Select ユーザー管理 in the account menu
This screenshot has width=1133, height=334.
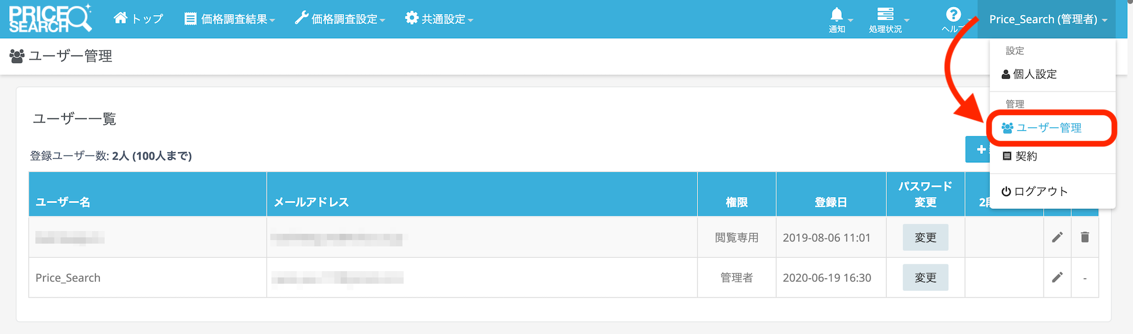[1048, 128]
